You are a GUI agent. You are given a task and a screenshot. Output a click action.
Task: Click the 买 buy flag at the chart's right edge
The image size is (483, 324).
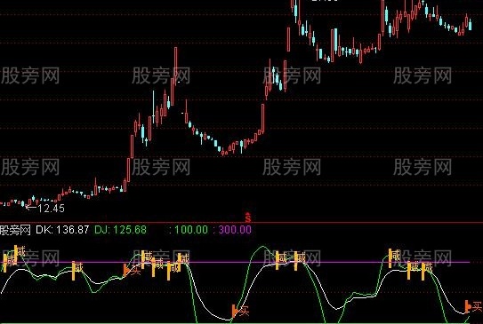(473, 306)
